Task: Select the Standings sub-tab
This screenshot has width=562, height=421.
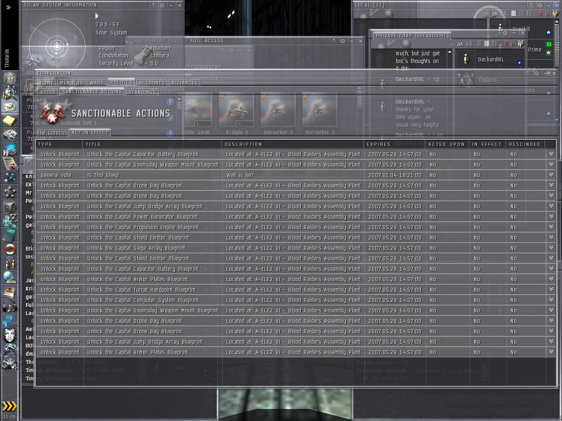Action: (142, 92)
